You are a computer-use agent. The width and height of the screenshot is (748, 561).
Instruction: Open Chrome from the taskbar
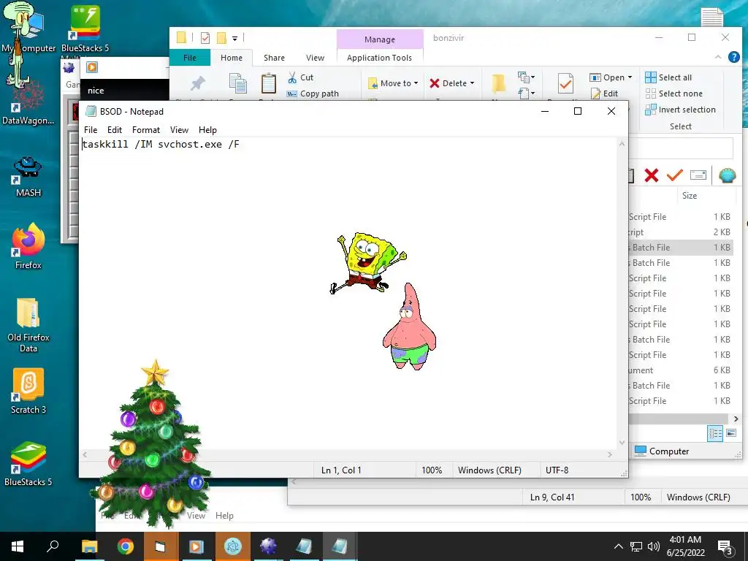[x=125, y=546]
